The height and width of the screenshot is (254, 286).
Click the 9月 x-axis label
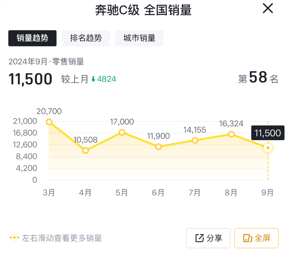268,193
